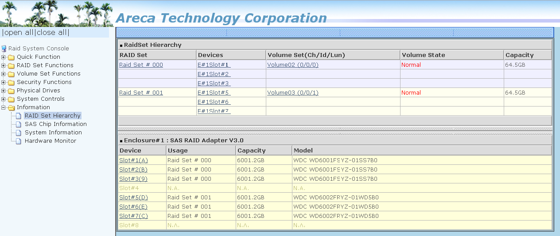Expand the Quick Function tree node
This screenshot has height=236, width=560.
pos(4,57)
